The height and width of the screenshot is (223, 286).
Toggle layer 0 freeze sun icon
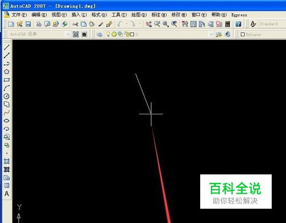pos(114,34)
